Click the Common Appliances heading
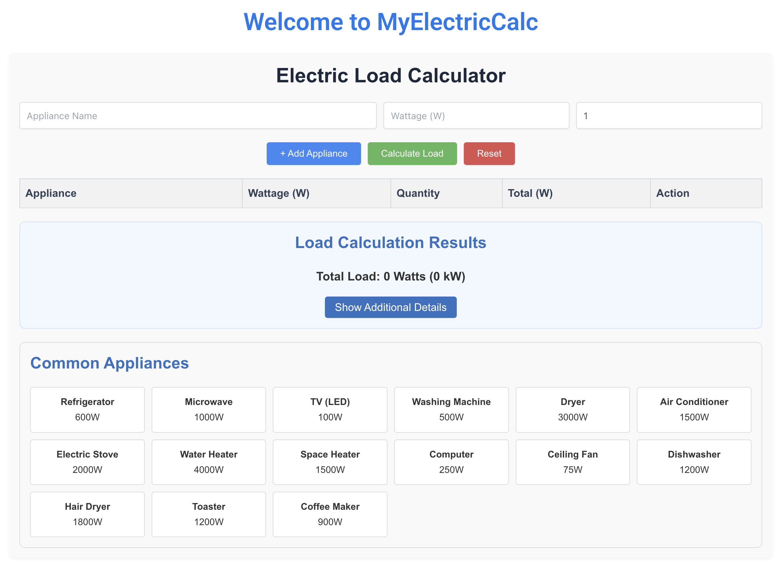 pyautogui.click(x=110, y=363)
